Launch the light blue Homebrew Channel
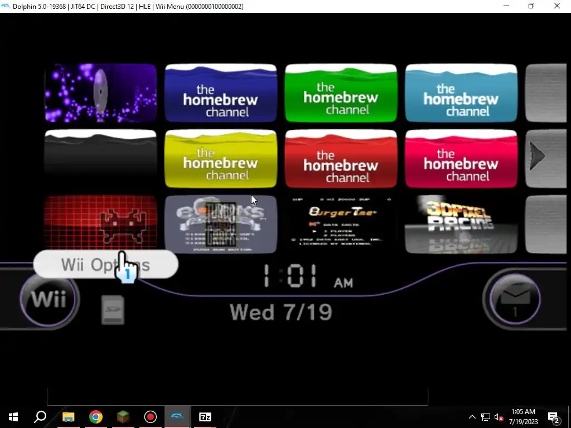Image resolution: width=571 pixels, height=428 pixels. 461,93
